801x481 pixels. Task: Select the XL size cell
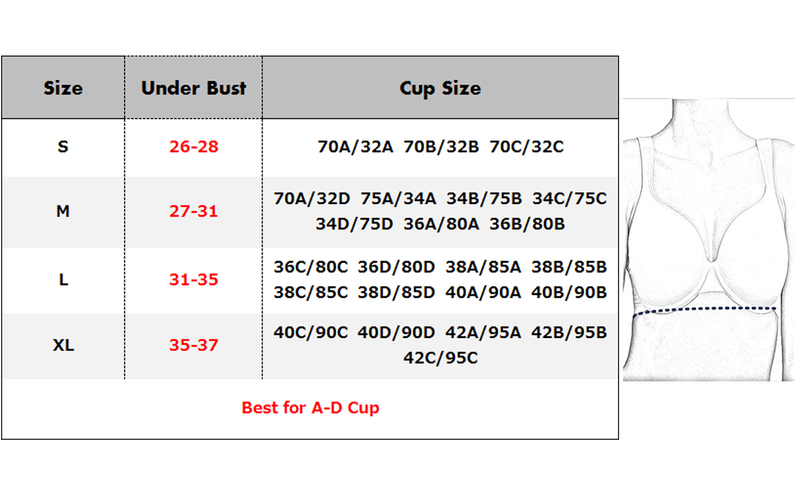click(x=63, y=345)
